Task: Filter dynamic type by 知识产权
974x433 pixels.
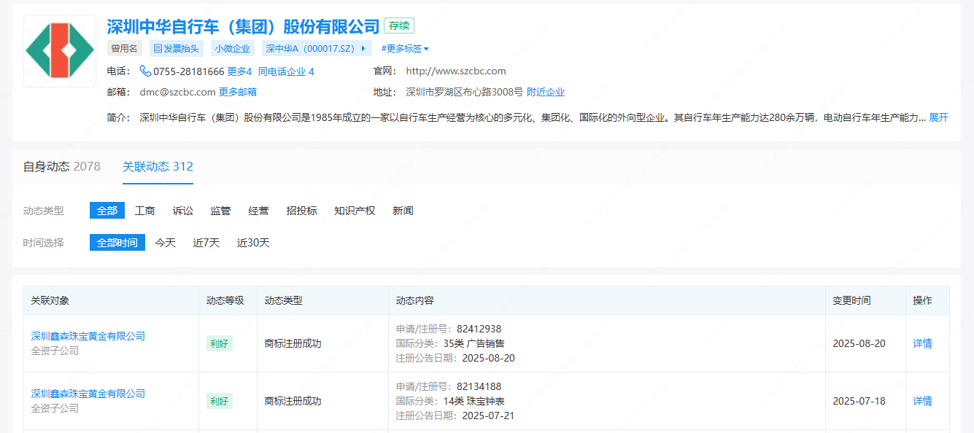Action: [x=355, y=211]
